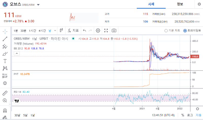Set interval to 1분
The height and width of the screenshot is (120, 203).
(16, 31)
